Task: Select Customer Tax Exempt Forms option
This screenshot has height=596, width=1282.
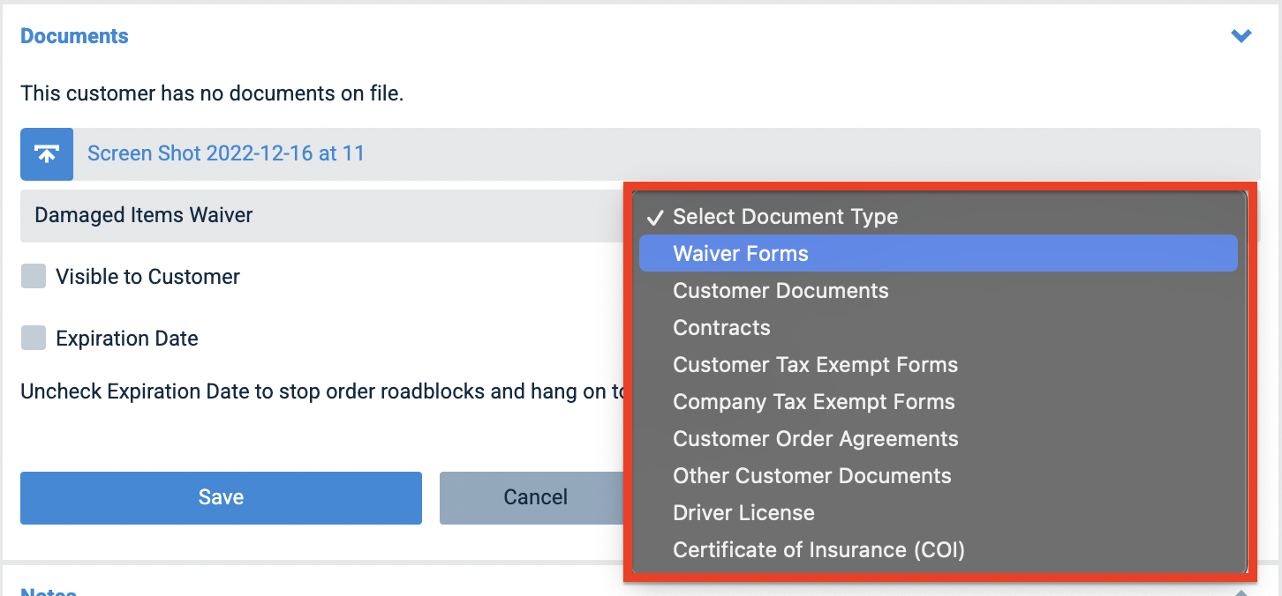Action: [x=939, y=365]
